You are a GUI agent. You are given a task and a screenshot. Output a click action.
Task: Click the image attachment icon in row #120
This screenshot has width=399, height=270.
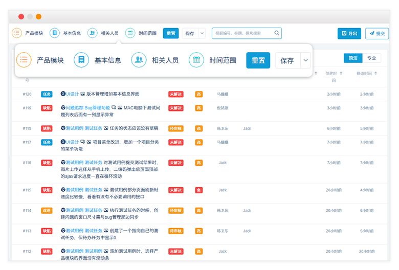(83, 94)
